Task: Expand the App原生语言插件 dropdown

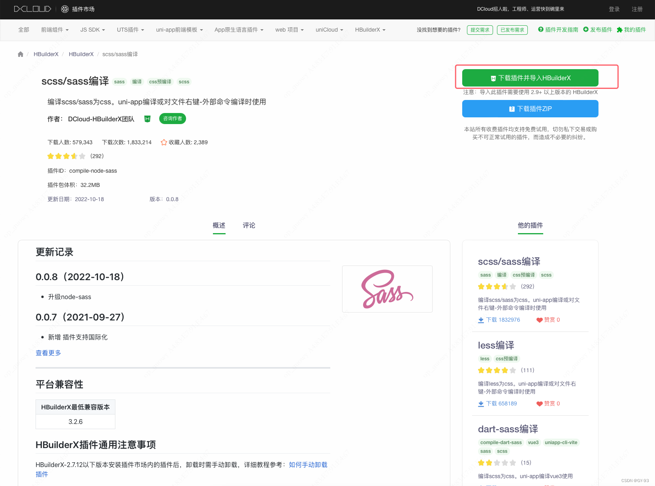Action: pos(239,30)
